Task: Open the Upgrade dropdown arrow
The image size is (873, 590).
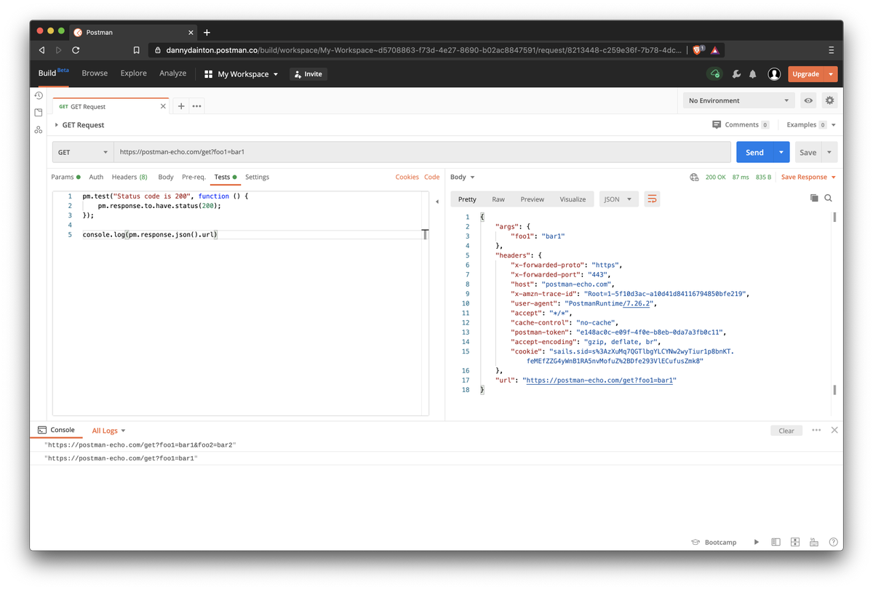Action: click(x=831, y=74)
